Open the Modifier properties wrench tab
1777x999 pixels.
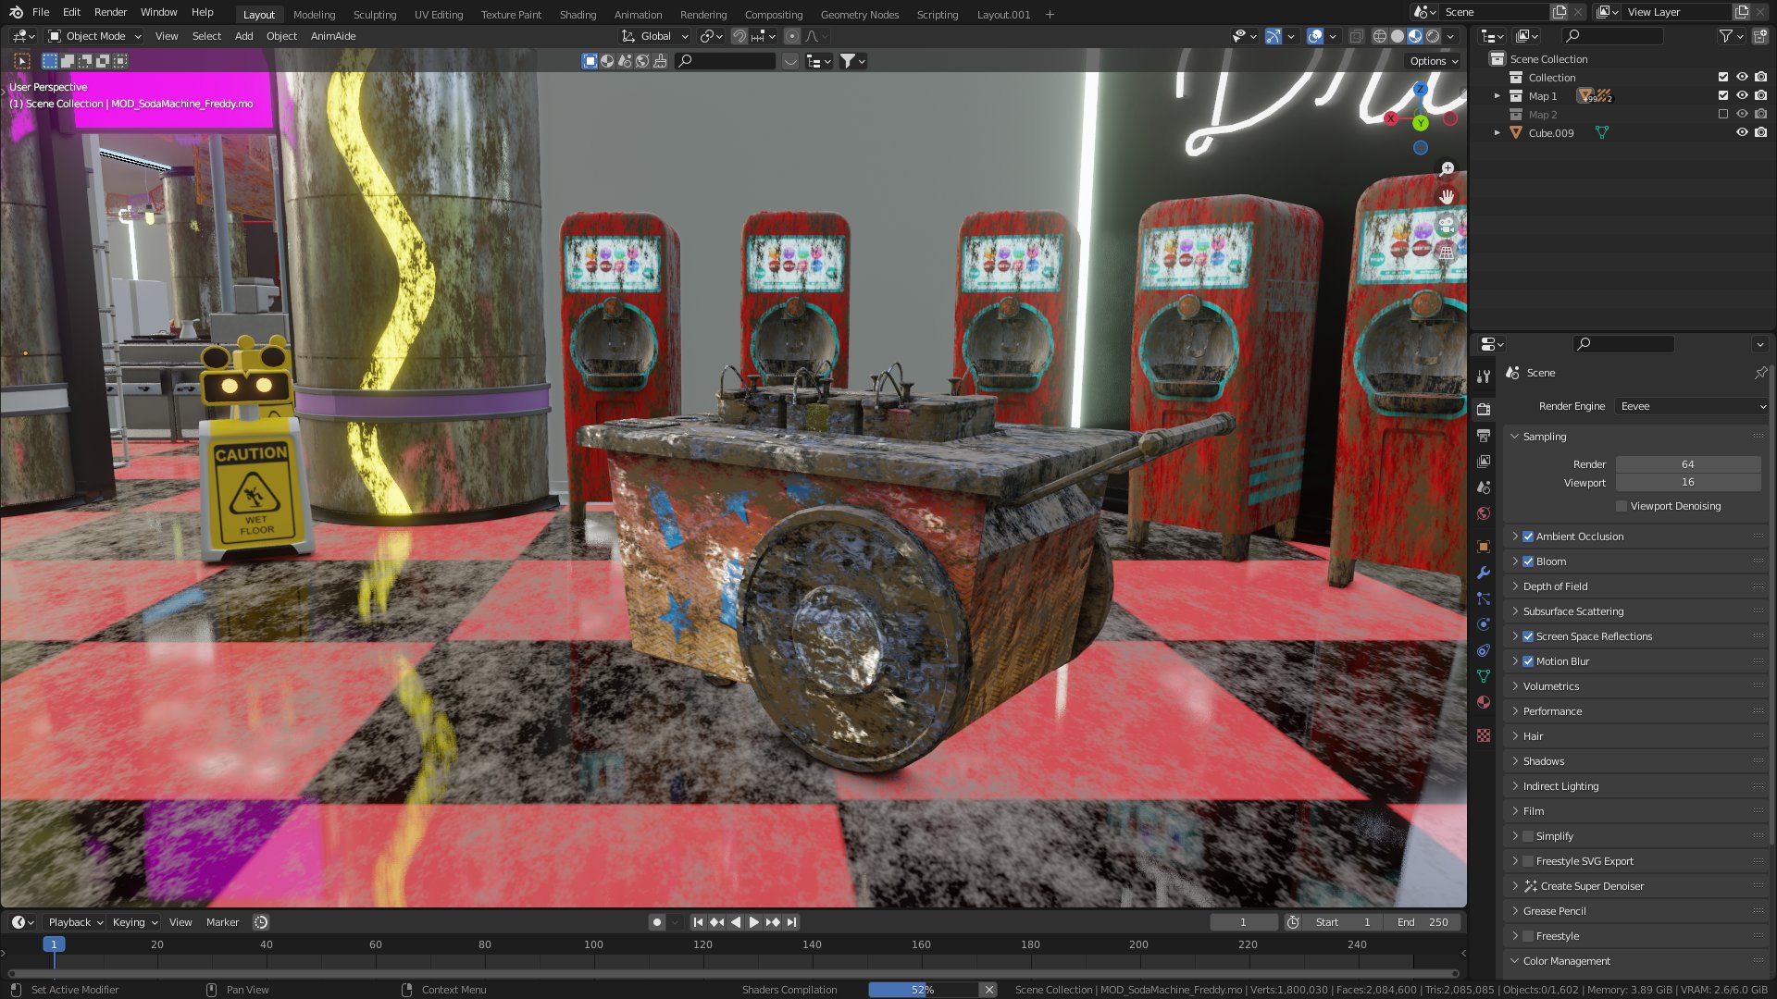point(1484,573)
